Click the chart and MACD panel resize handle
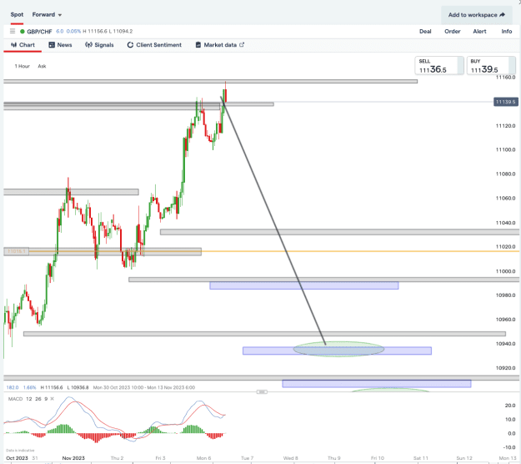This screenshot has height=464, width=521. [262, 392]
